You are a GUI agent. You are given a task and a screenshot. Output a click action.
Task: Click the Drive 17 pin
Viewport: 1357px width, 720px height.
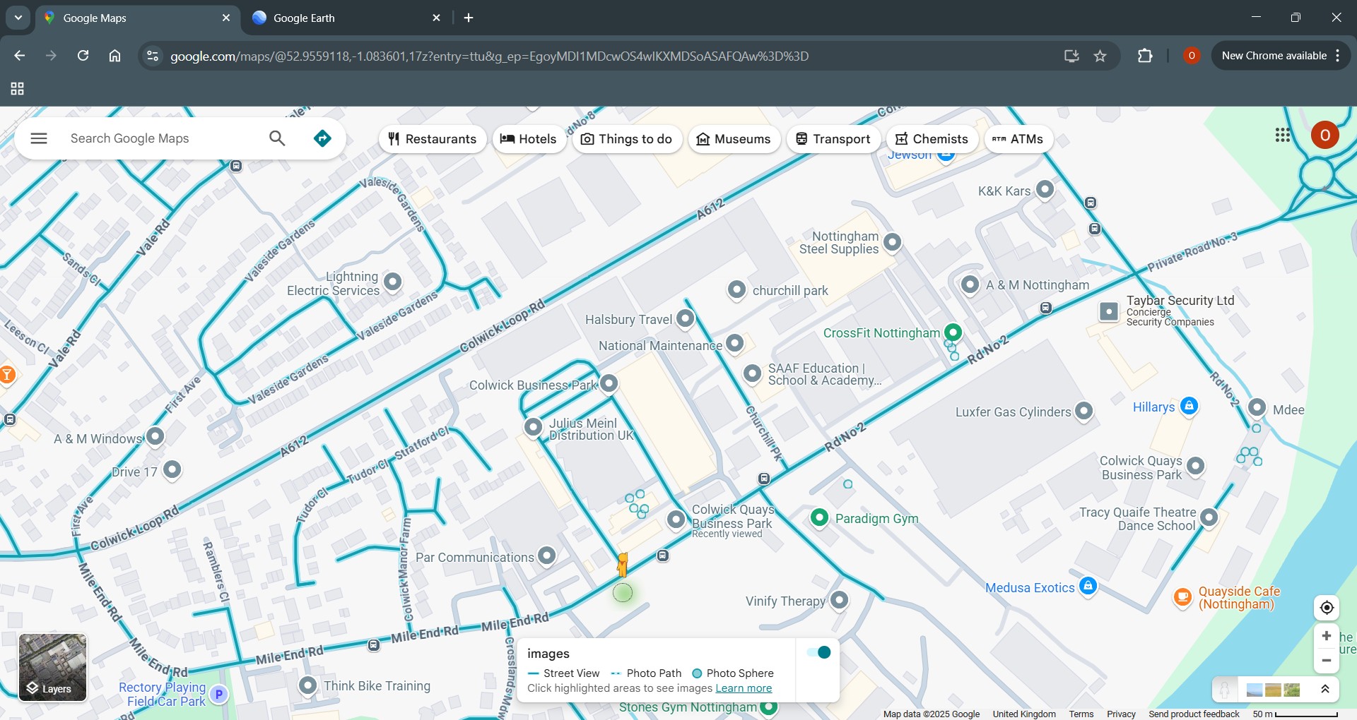(x=172, y=469)
